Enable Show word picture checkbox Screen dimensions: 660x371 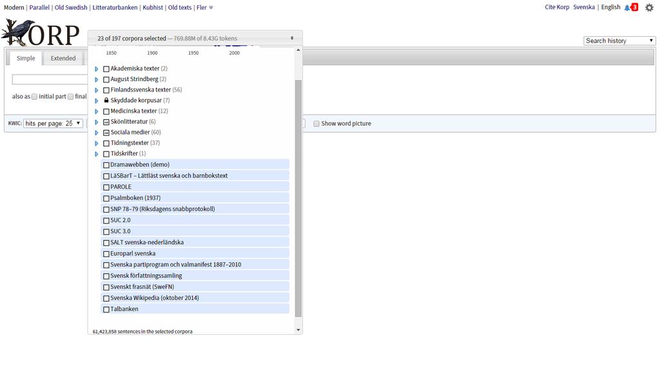coord(316,124)
